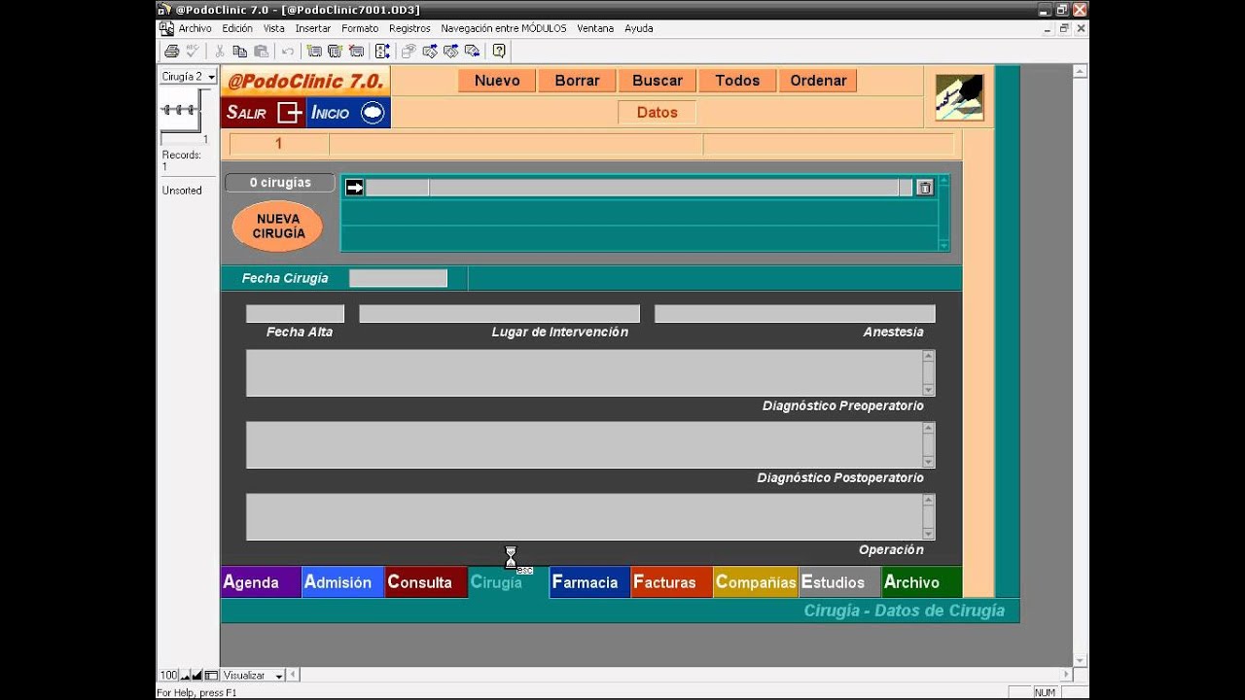Open the Archivo menu
The height and width of the screenshot is (700, 1245).
point(195,29)
